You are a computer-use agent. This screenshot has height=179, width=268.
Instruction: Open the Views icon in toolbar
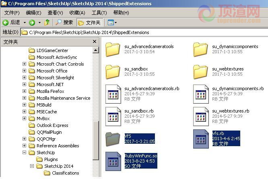click(111, 22)
